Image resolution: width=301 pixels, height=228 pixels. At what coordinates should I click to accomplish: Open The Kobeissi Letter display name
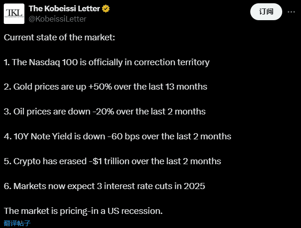pyautogui.click(x=64, y=8)
